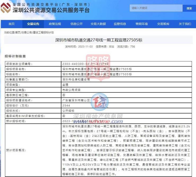Switch to the 交易大数据 section

click(x=98, y=24)
